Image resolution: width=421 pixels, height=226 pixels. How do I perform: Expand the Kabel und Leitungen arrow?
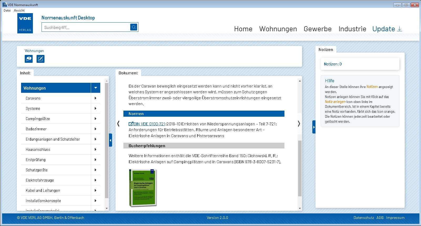click(96, 190)
